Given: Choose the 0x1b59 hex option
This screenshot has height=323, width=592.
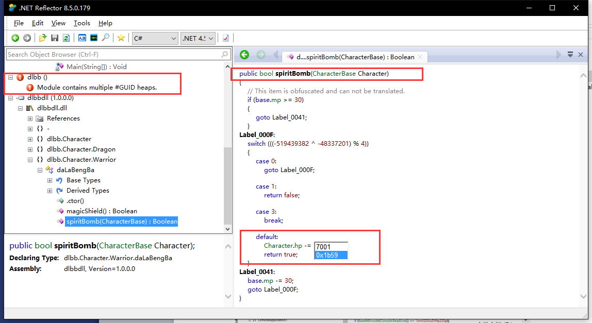Looking at the screenshot, I should (331, 256).
